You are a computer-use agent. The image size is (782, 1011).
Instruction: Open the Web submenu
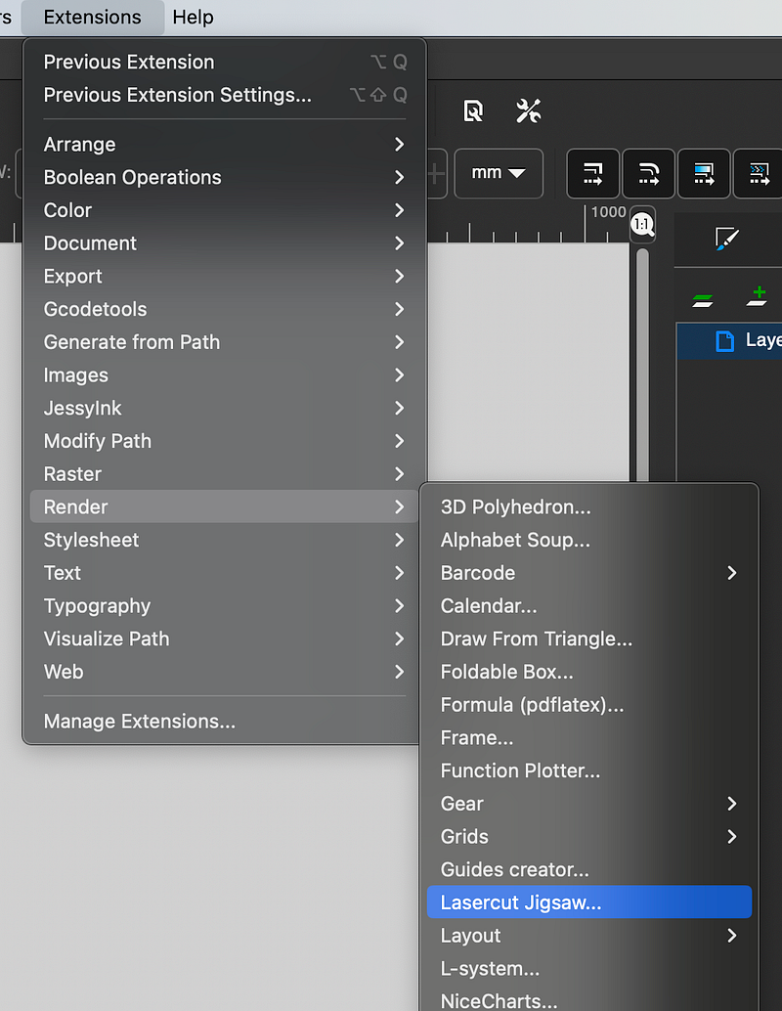pos(225,672)
